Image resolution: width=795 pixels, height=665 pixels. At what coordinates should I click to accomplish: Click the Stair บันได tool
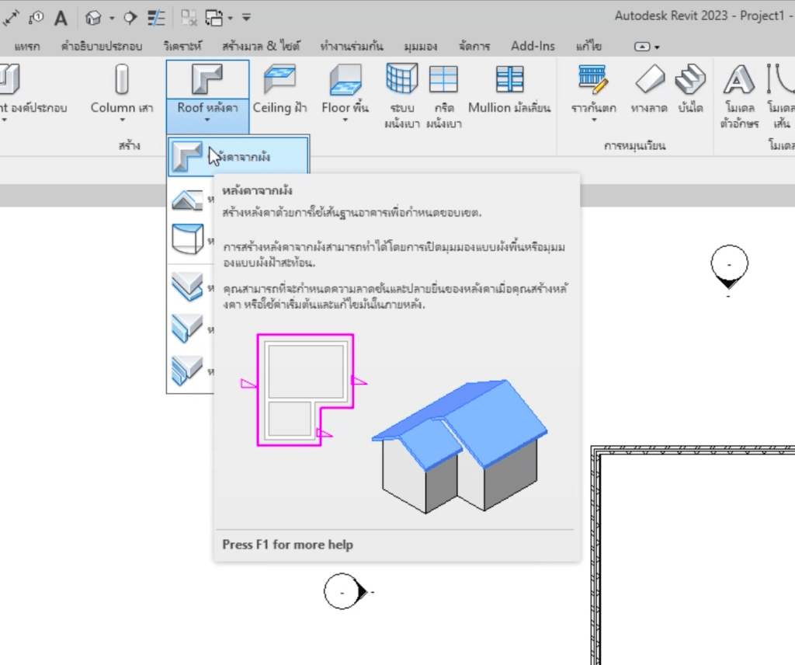689,89
